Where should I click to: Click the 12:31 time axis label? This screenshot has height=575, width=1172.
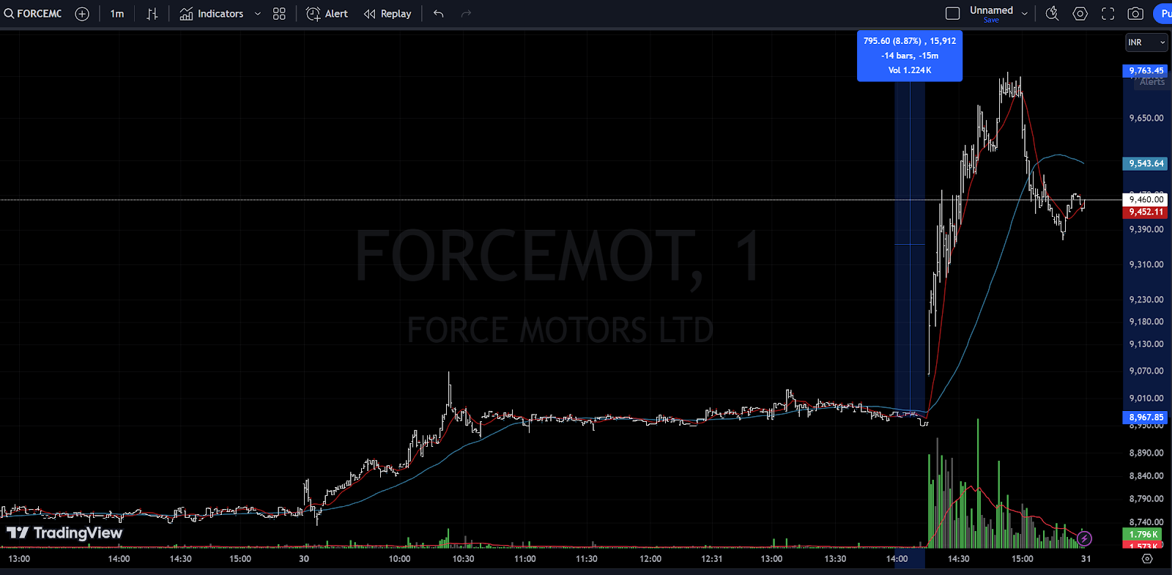point(712,559)
